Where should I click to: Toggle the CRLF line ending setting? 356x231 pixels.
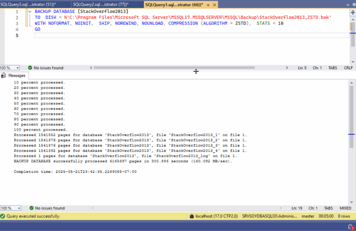pyautogui.click(x=348, y=68)
